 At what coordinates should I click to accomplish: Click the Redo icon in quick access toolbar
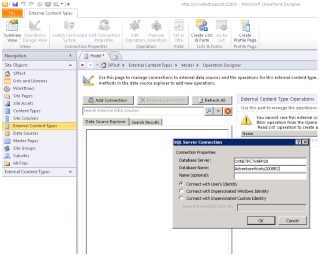coord(31,4)
